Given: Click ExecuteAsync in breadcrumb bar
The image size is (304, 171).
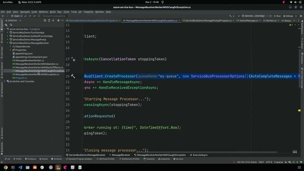Looking at the screenshot, I should coord(199,155).
